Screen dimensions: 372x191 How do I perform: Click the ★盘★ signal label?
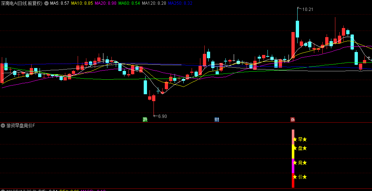(x=300, y=148)
